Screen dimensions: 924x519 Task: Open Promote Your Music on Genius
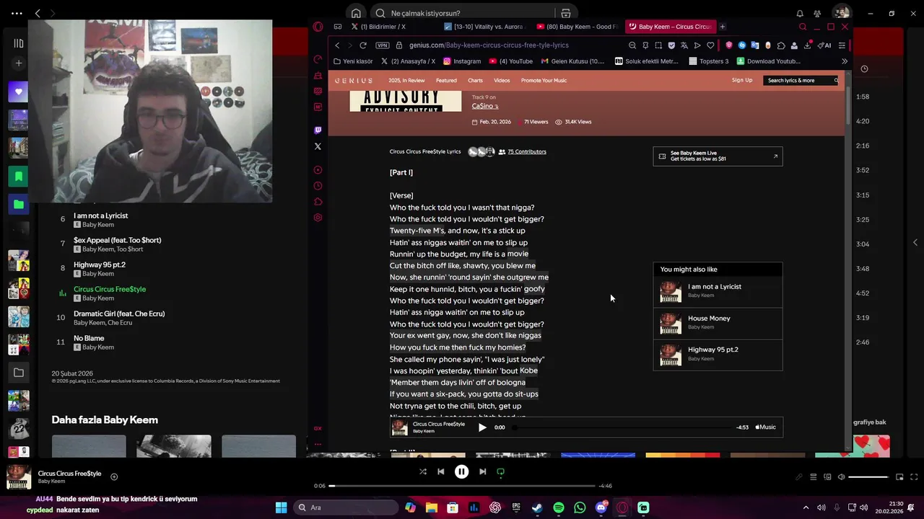click(544, 80)
